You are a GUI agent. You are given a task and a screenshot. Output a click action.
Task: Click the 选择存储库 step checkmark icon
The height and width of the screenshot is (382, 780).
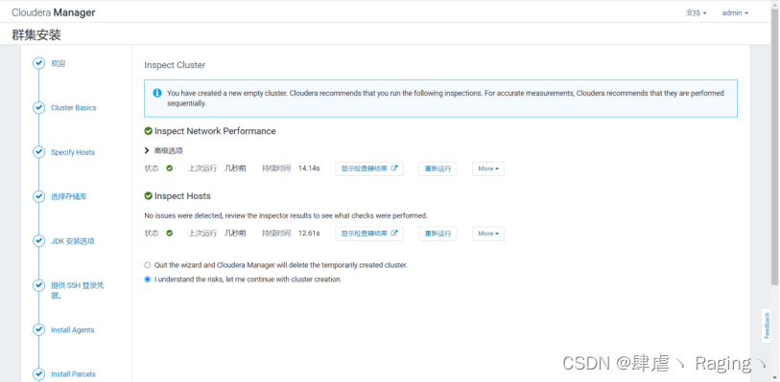[38, 196]
